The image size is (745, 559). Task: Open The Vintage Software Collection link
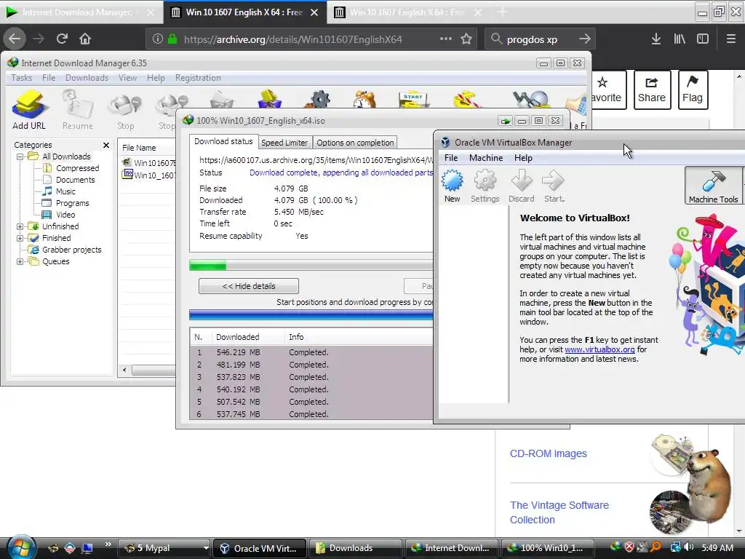559,512
